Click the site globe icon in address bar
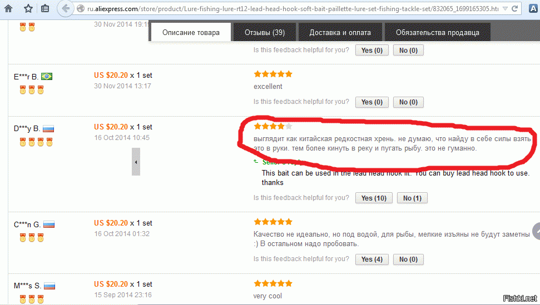 pos(81,8)
